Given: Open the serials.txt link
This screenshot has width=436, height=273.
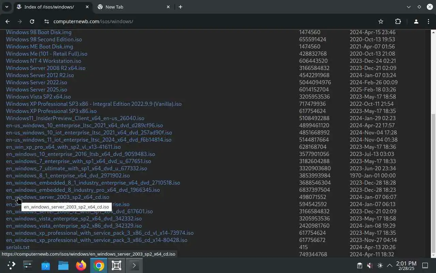Looking at the screenshot, I should click(18, 247).
